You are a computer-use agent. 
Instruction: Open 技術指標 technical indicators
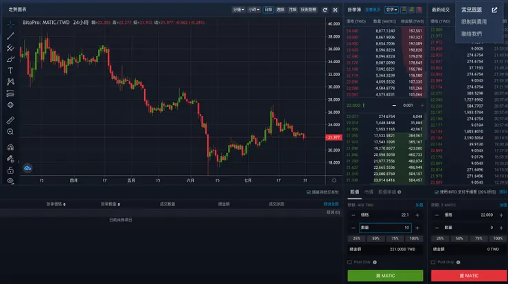pos(308,10)
